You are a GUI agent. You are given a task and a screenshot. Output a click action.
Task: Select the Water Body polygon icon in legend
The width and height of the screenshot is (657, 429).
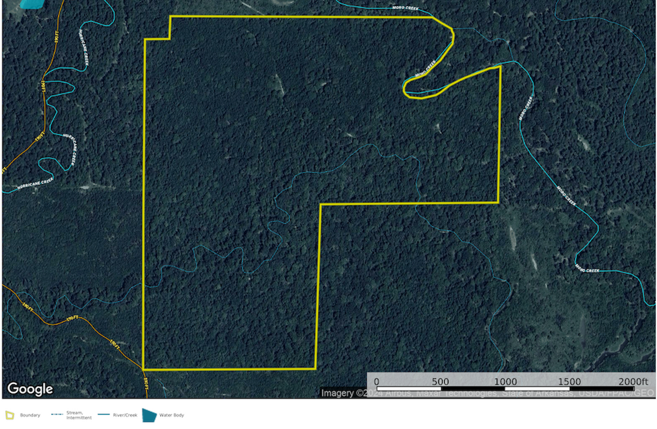pos(150,414)
